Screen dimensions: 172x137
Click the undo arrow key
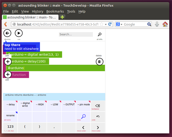click(98, 117)
